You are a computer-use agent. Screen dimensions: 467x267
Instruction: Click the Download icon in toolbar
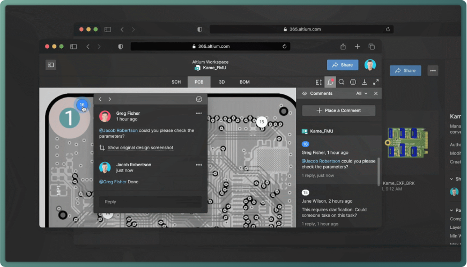pyautogui.click(x=364, y=82)
